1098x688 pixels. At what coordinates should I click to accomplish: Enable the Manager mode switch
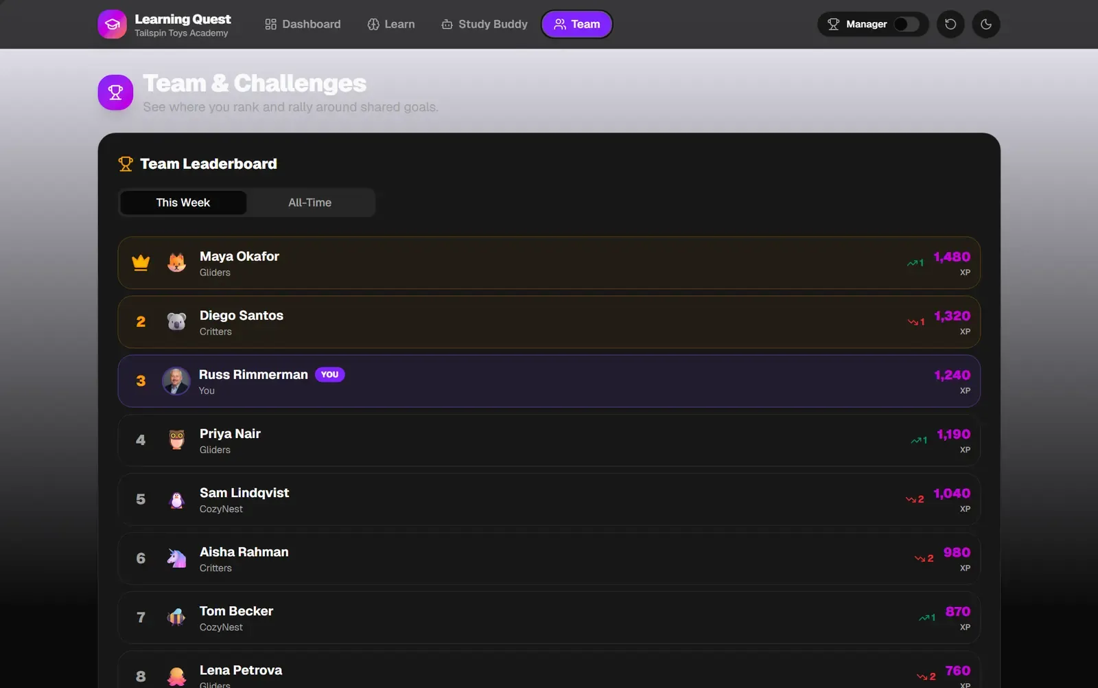906,24
